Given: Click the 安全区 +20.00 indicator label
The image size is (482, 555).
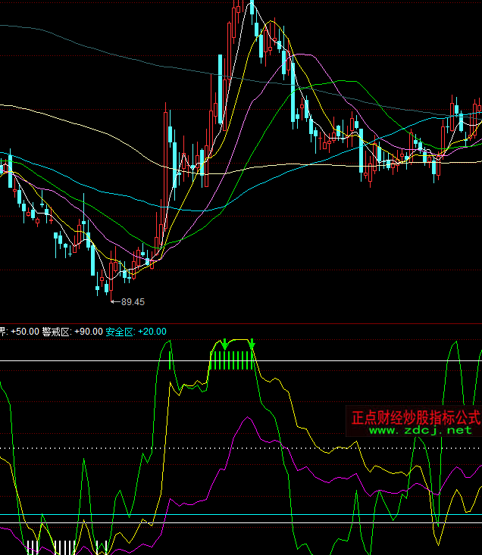Looking at the screenshot, I should click(x=136, y=332).
